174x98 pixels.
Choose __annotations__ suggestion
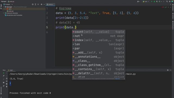(x=98, y=57)
